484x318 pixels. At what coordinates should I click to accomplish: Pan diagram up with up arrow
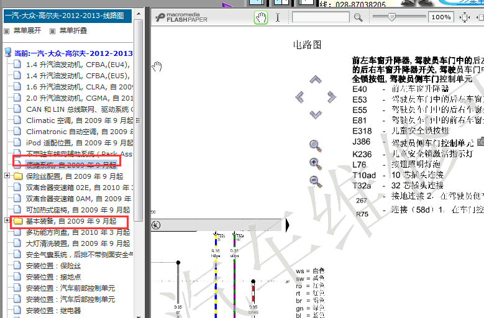pos(316,80)
